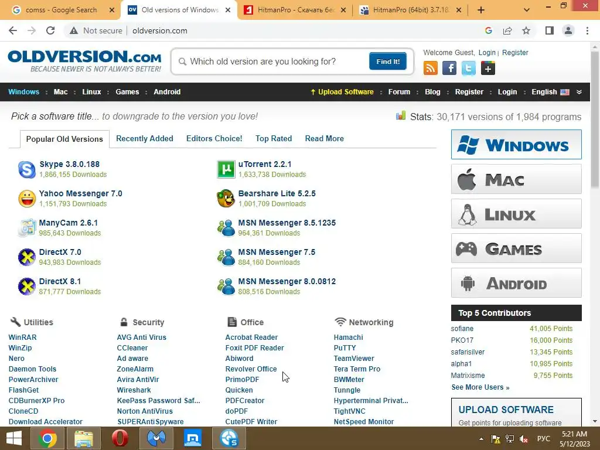Click the Register link near Welcome Guest
Viewport: 600px width, 450px height.
click(515, 52)
